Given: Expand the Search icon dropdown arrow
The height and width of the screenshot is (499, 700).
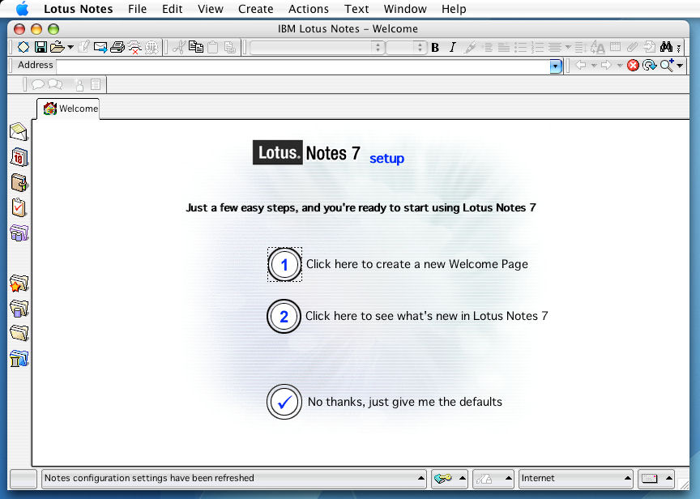Looking at the screenshot, I should coord(680,66).
